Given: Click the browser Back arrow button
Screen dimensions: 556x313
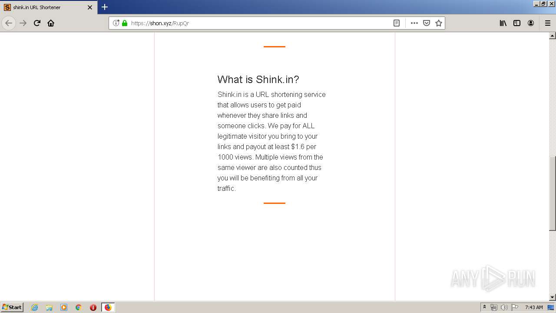Looking at the screenshot, I should tap(9, 23).
